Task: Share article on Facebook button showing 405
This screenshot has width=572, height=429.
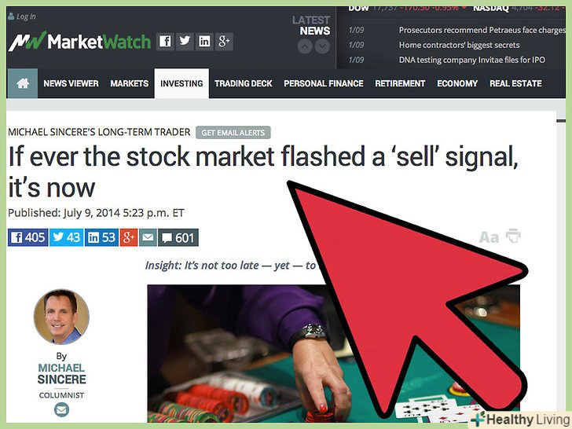Action: tap(28, 237)
